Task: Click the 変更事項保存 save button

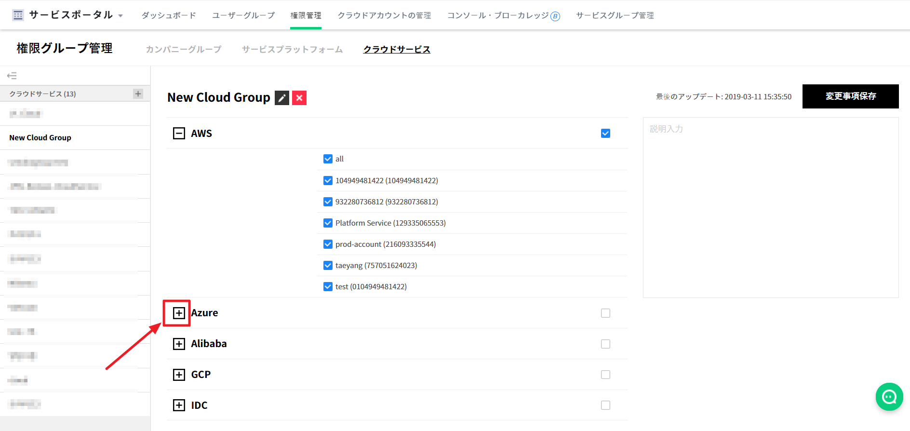Action: tap(850, 96)
